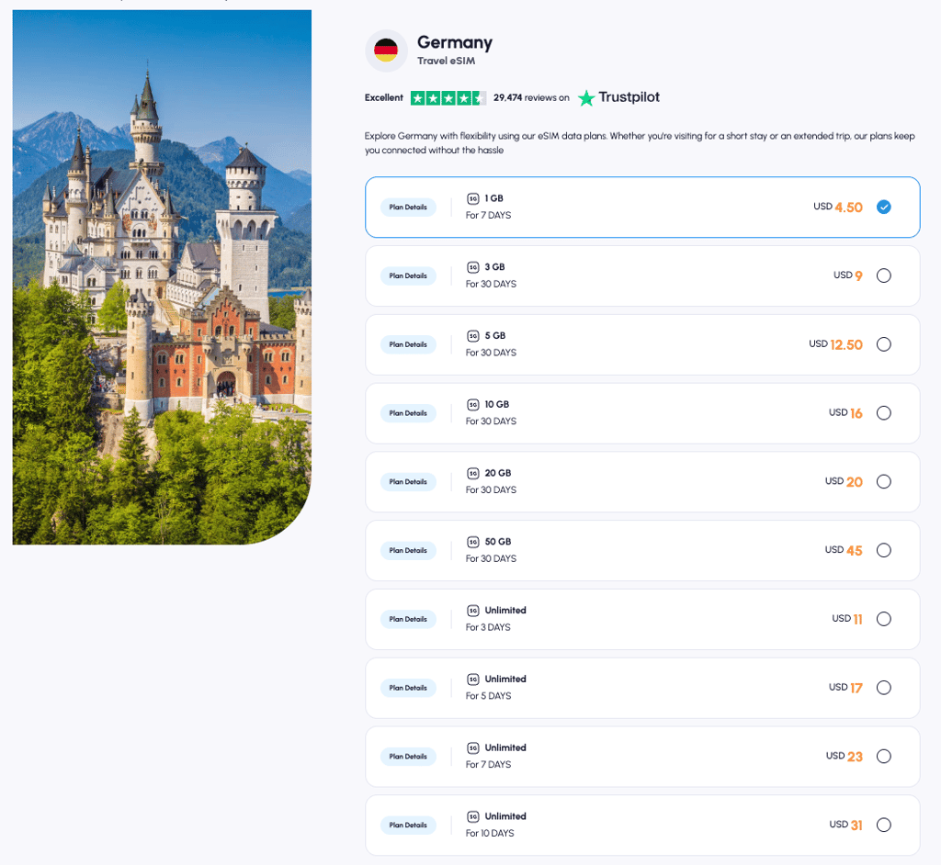941x865 pixels.
Task: View Plan Details for Unlimited 7 days
Action: 408,757
